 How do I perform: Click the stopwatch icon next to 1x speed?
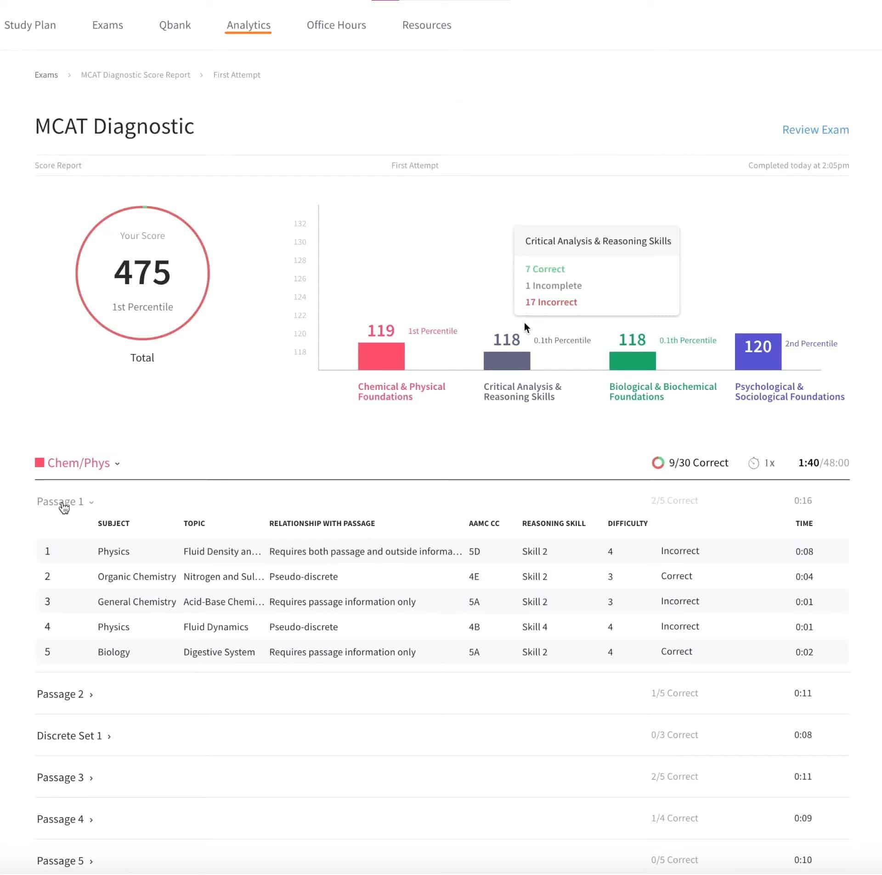(x=753, y=463)
